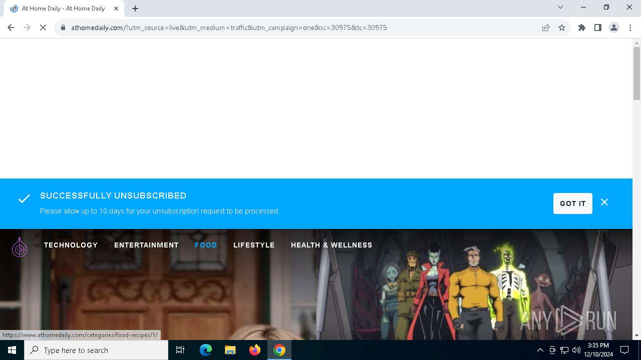Open the ENTERTAINMENT category
Image resolution: width=641 pixels, height=360 pixels.
146,245
